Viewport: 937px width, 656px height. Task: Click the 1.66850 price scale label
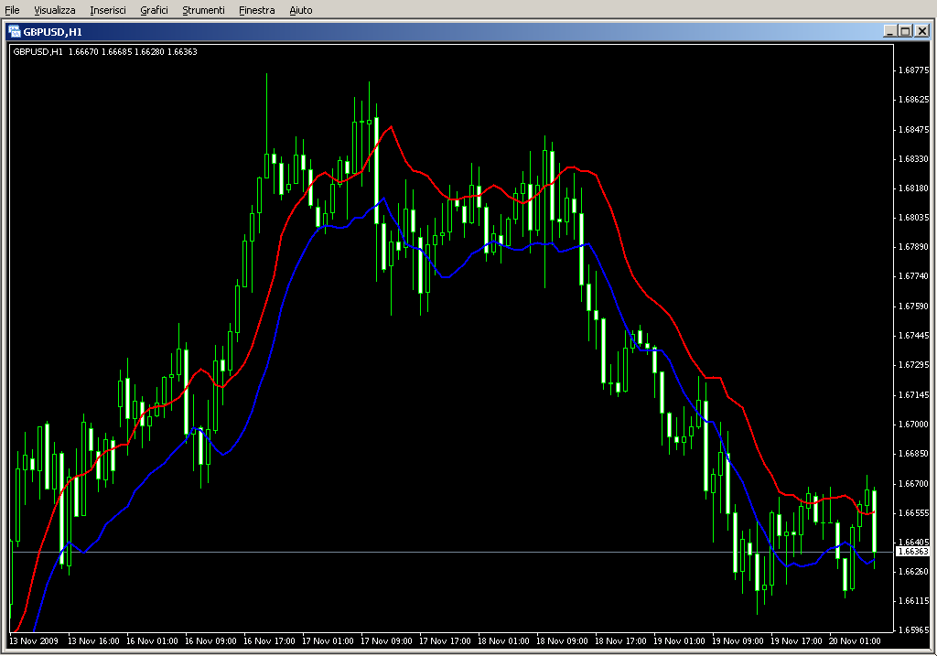pyautogui.click(x=914, y=454)
